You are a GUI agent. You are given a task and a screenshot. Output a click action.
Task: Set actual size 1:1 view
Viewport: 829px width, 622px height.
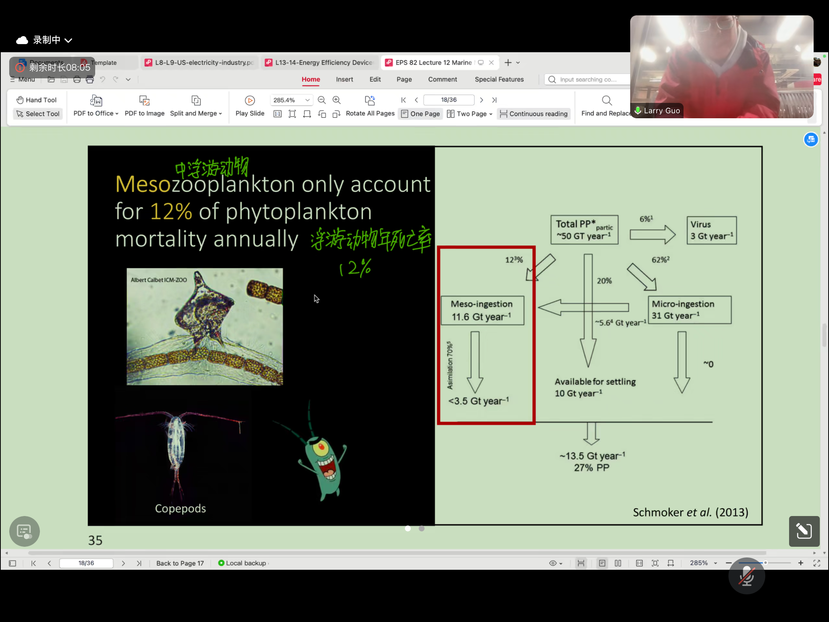(277, 114)
